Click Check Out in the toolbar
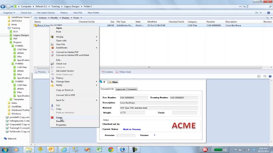Viewport: 273px width, 153px height. (26, 13)
